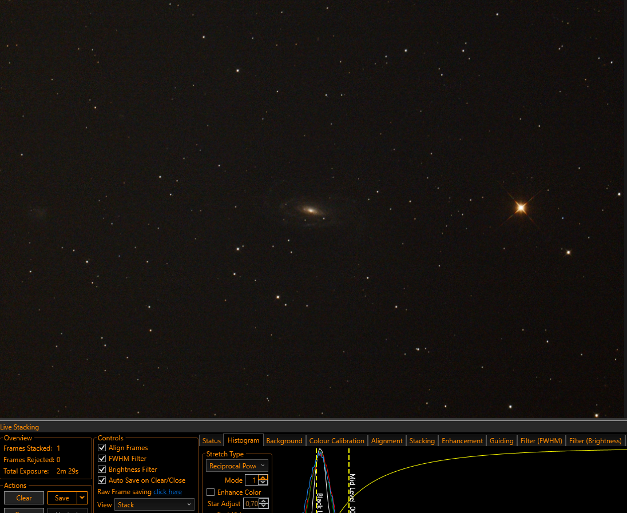
Task: Click the Mode value down arrow
Action: pos(263,483)
